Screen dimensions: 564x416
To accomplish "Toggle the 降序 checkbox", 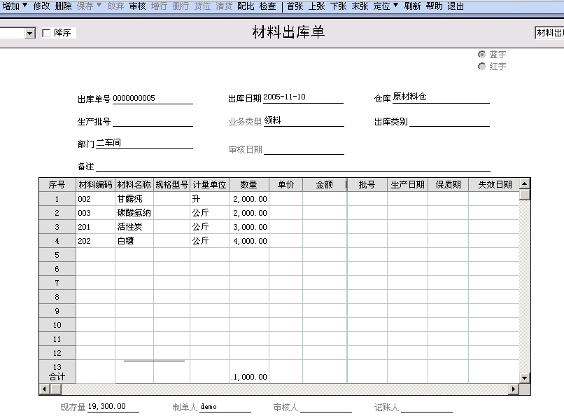I will (x=46, y=33).
